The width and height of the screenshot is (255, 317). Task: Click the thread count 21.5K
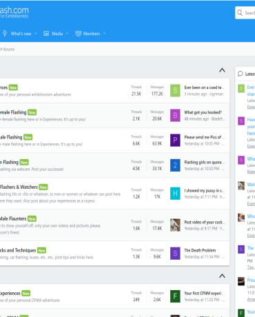click(136, 94)
